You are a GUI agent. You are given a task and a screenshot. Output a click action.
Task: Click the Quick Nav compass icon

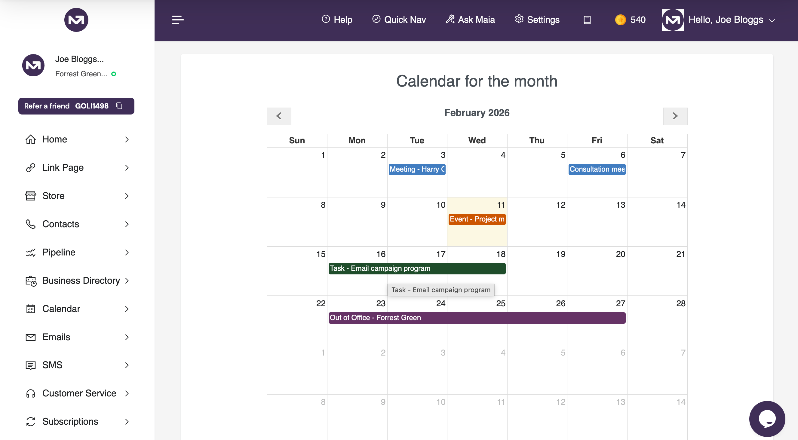point(376,19)
